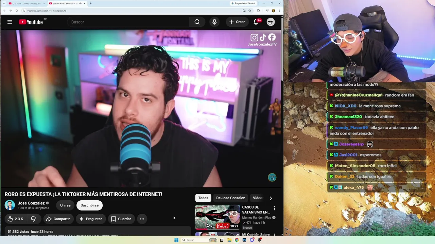
Task: Open a new Chrome tab
Action: click(90, 3)
